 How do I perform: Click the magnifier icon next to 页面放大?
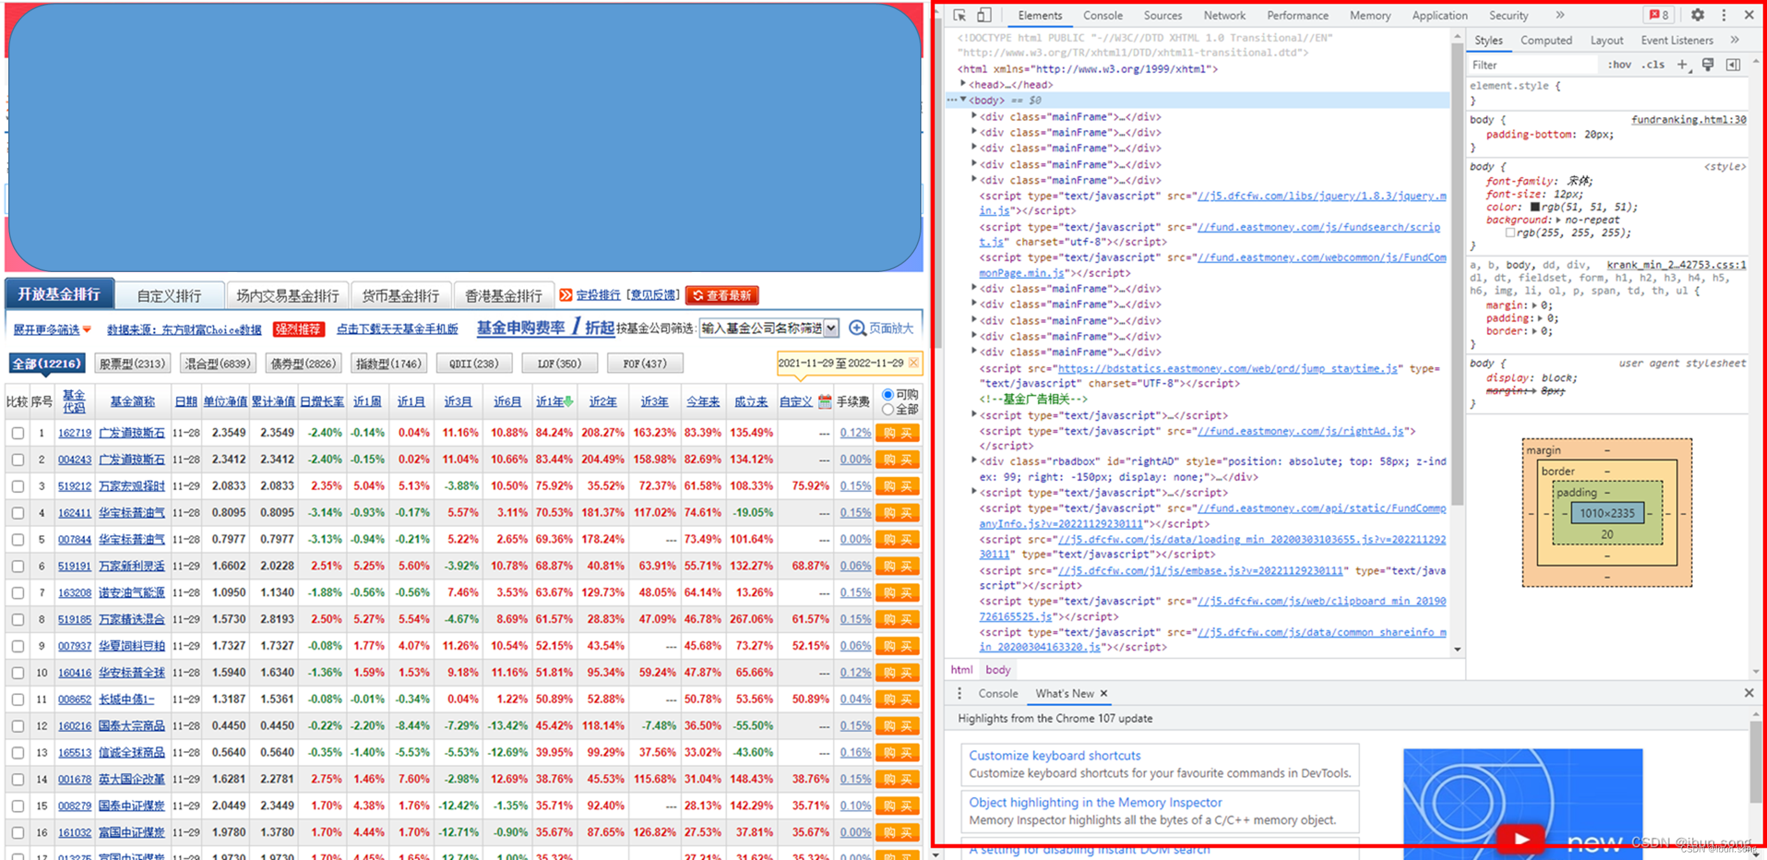[x=857, y=328]
